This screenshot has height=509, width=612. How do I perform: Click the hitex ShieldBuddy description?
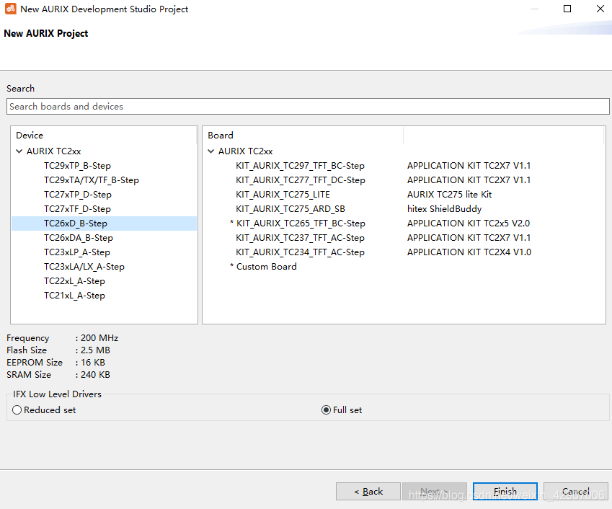point(445,209)
